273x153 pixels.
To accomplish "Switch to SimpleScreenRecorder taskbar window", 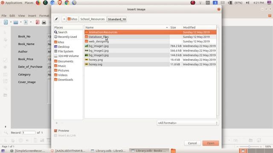I will pos(28,151).
